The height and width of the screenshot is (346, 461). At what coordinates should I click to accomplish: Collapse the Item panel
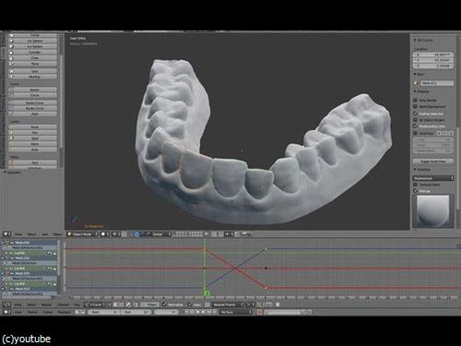[x=420, y=75]
